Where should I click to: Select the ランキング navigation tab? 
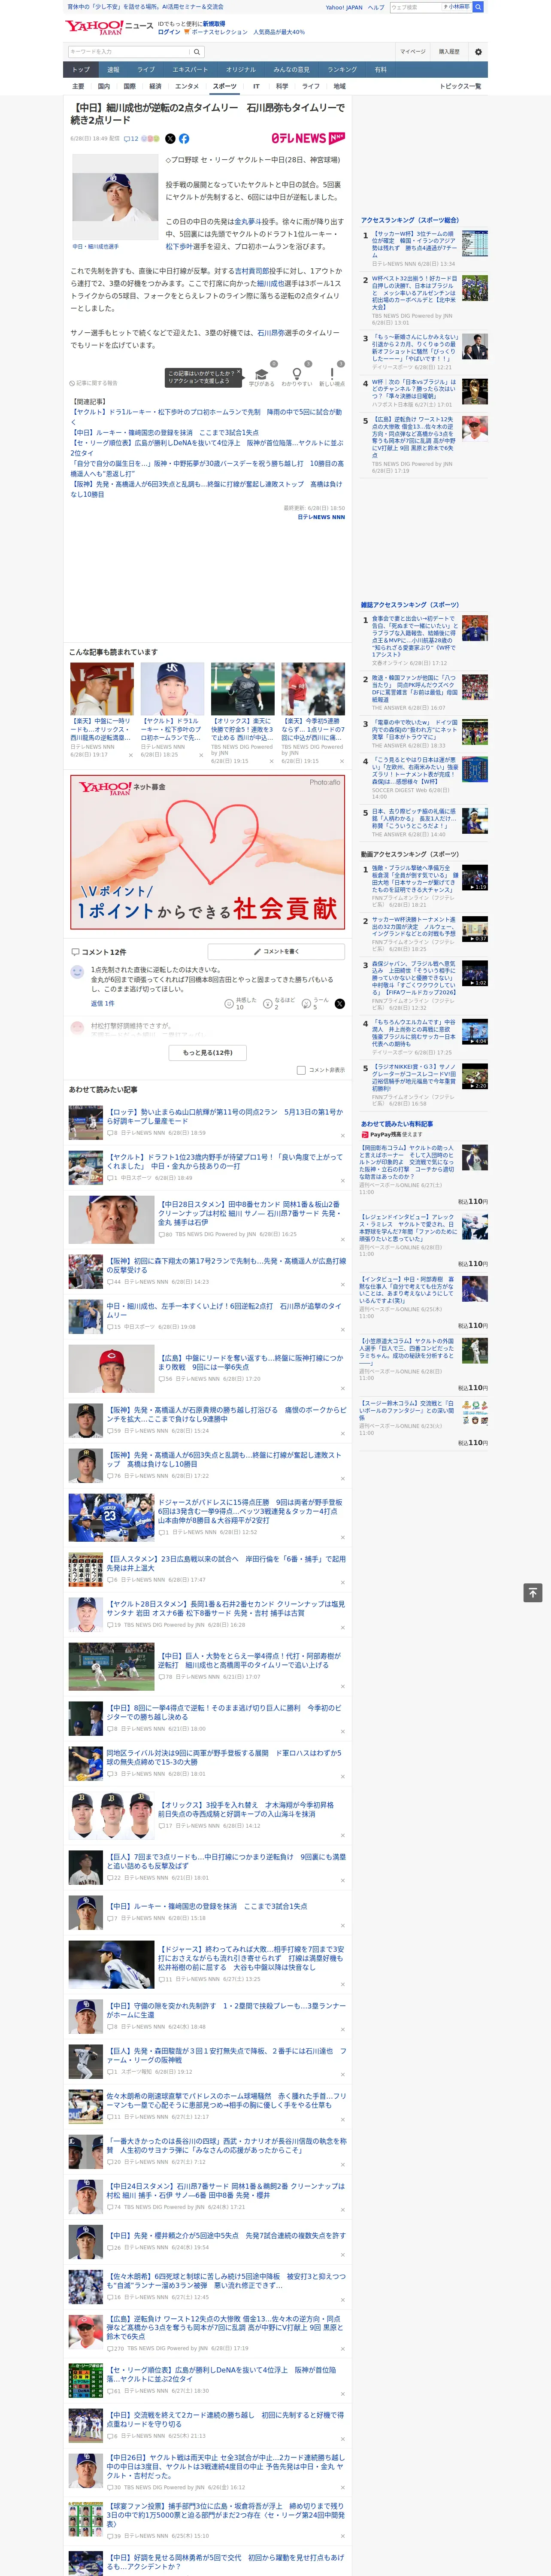(342, 70)
